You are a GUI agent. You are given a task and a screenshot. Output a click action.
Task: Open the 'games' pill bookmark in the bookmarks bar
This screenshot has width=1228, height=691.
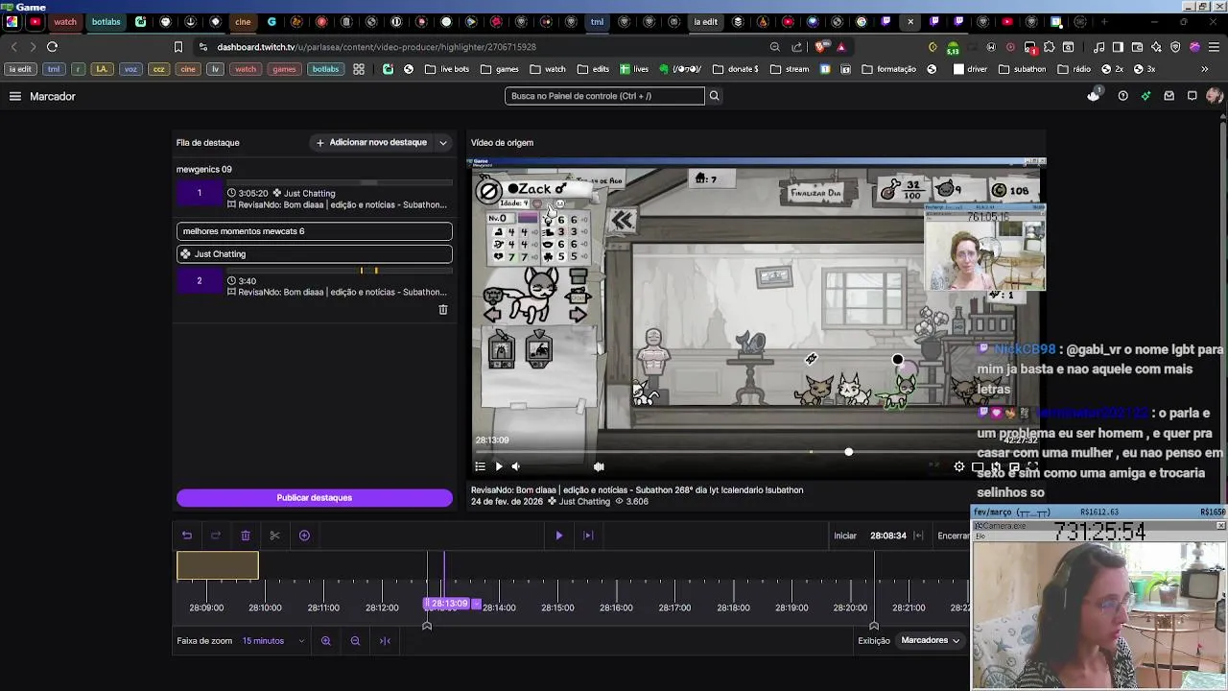(284, 69)
